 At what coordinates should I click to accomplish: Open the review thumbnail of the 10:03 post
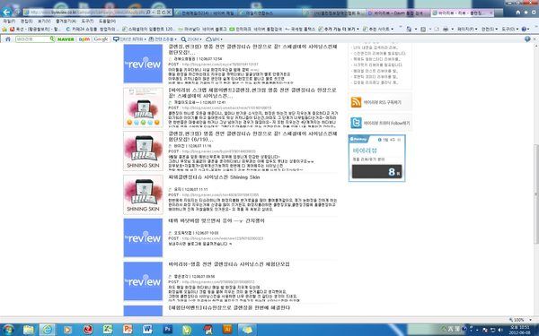tap(143, 237)
